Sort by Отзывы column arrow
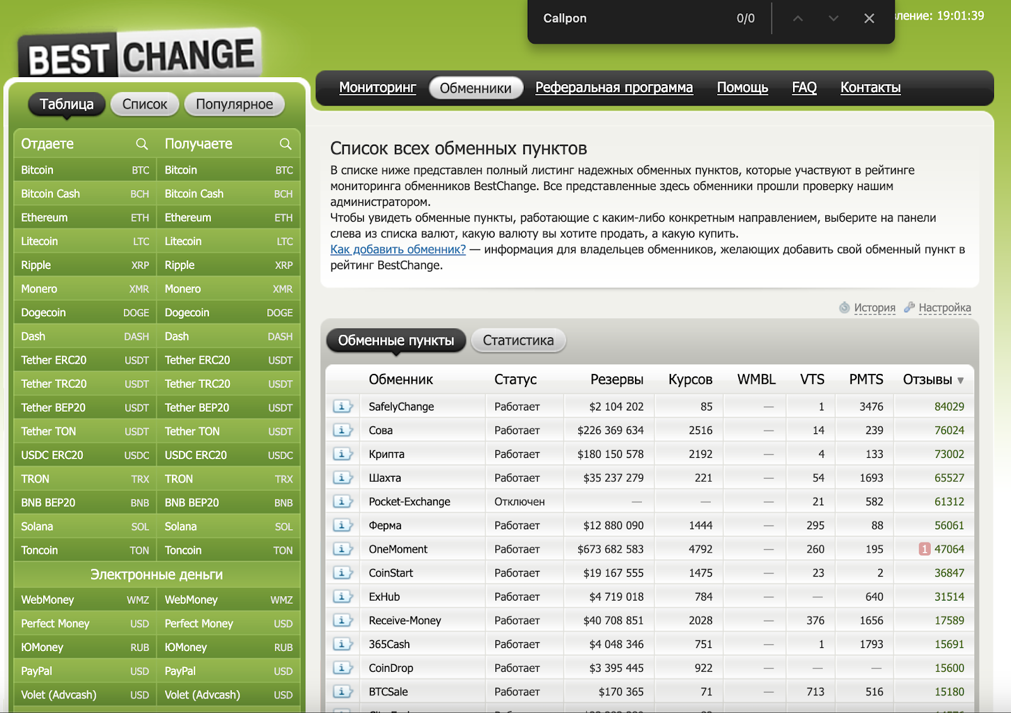1011x713 pixels. pyautogui.click(x=960, y=380)
